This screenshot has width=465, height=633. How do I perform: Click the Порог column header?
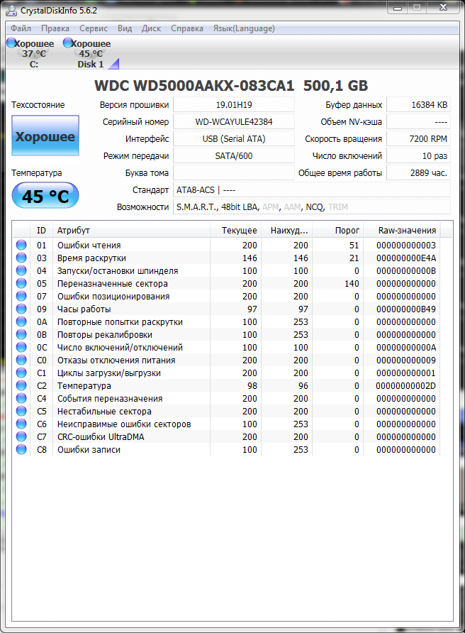point(338,230)
